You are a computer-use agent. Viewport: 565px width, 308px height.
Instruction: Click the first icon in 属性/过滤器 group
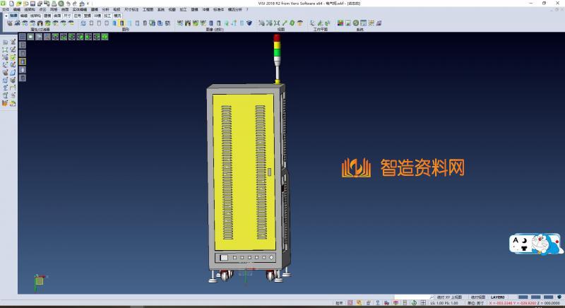(x=9, y=23)
